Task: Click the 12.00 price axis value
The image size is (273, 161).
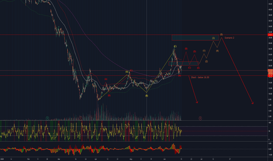Action: pos(270,88)
